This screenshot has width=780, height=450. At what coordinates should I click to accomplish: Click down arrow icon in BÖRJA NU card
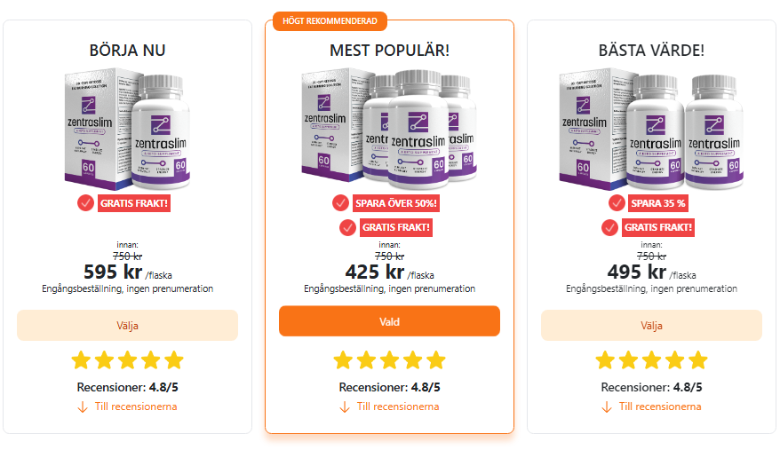[x=83, y=407]
